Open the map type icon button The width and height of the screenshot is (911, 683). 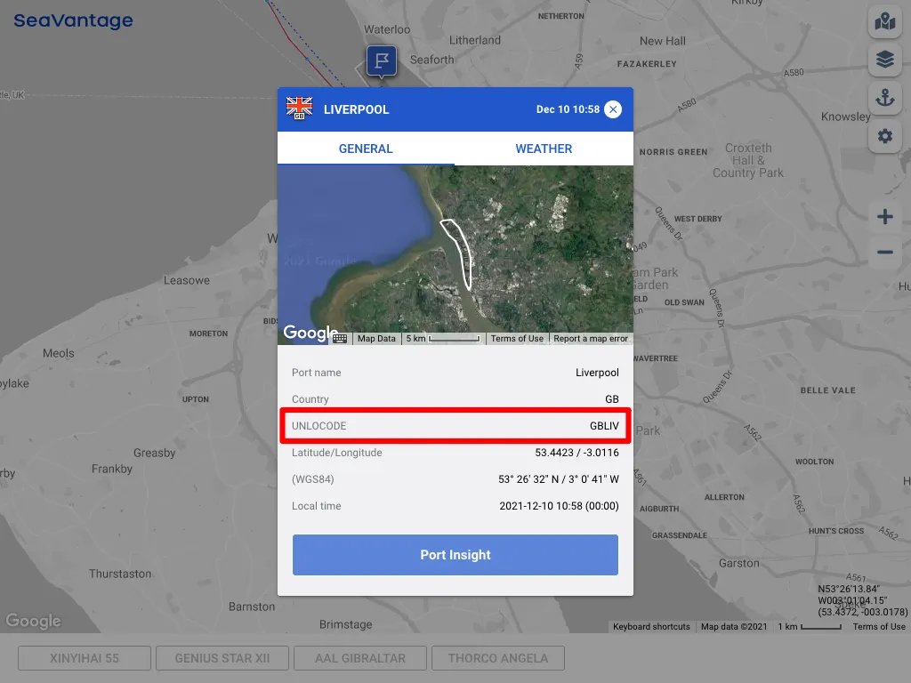(x=885, y=21)
